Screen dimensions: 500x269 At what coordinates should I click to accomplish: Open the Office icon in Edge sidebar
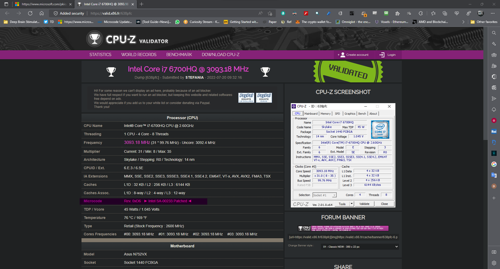(x=493, y=77)
